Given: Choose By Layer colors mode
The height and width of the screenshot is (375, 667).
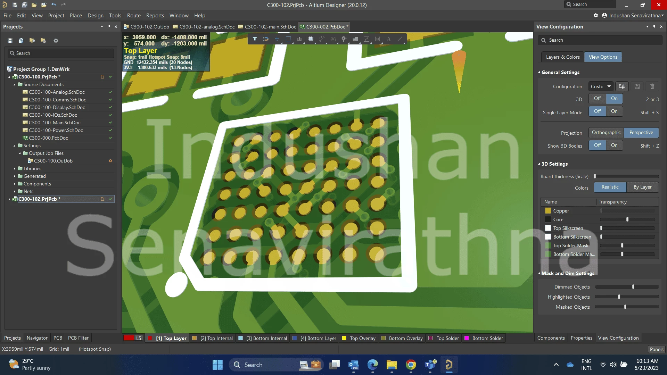Looking at the screenshot, I should point(642,187).
